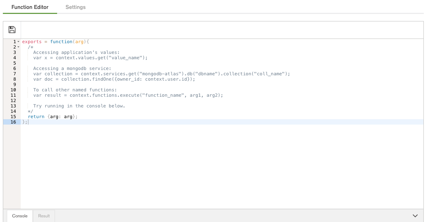Click the save (floppy disk) icon
The width and height of the screenshot is (427, 222).
pyautogui.click(x=12, y=30)
